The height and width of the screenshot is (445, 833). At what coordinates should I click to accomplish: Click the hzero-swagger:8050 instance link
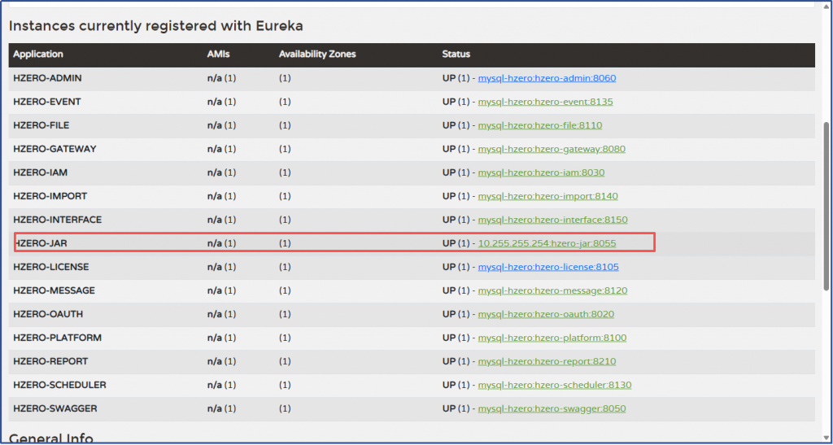coord(552,409)
